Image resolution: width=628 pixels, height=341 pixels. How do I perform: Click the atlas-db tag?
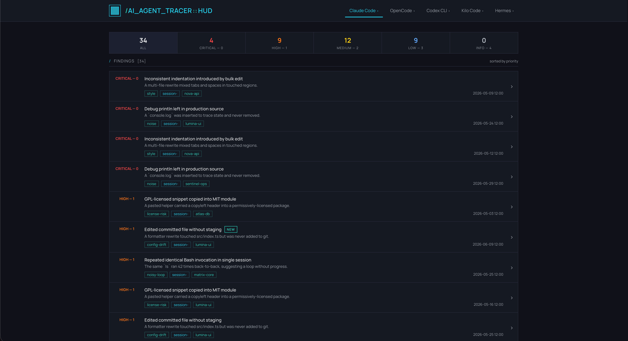coord(203,214)
